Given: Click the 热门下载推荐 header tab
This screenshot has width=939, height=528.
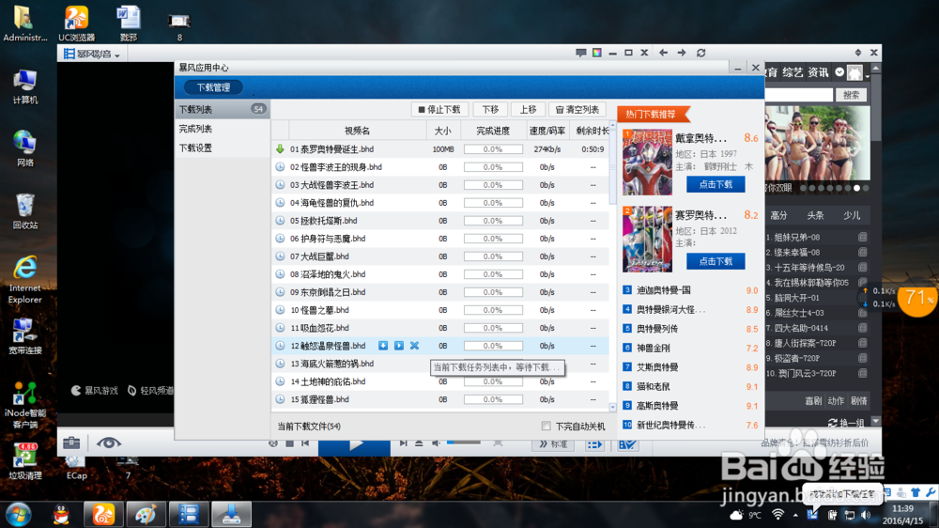Looking at the screenshot, I should pos(653,114).
